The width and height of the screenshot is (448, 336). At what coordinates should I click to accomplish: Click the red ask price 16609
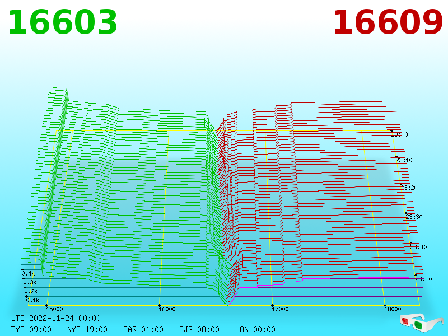pyautogui.click(x=388, y=22)
